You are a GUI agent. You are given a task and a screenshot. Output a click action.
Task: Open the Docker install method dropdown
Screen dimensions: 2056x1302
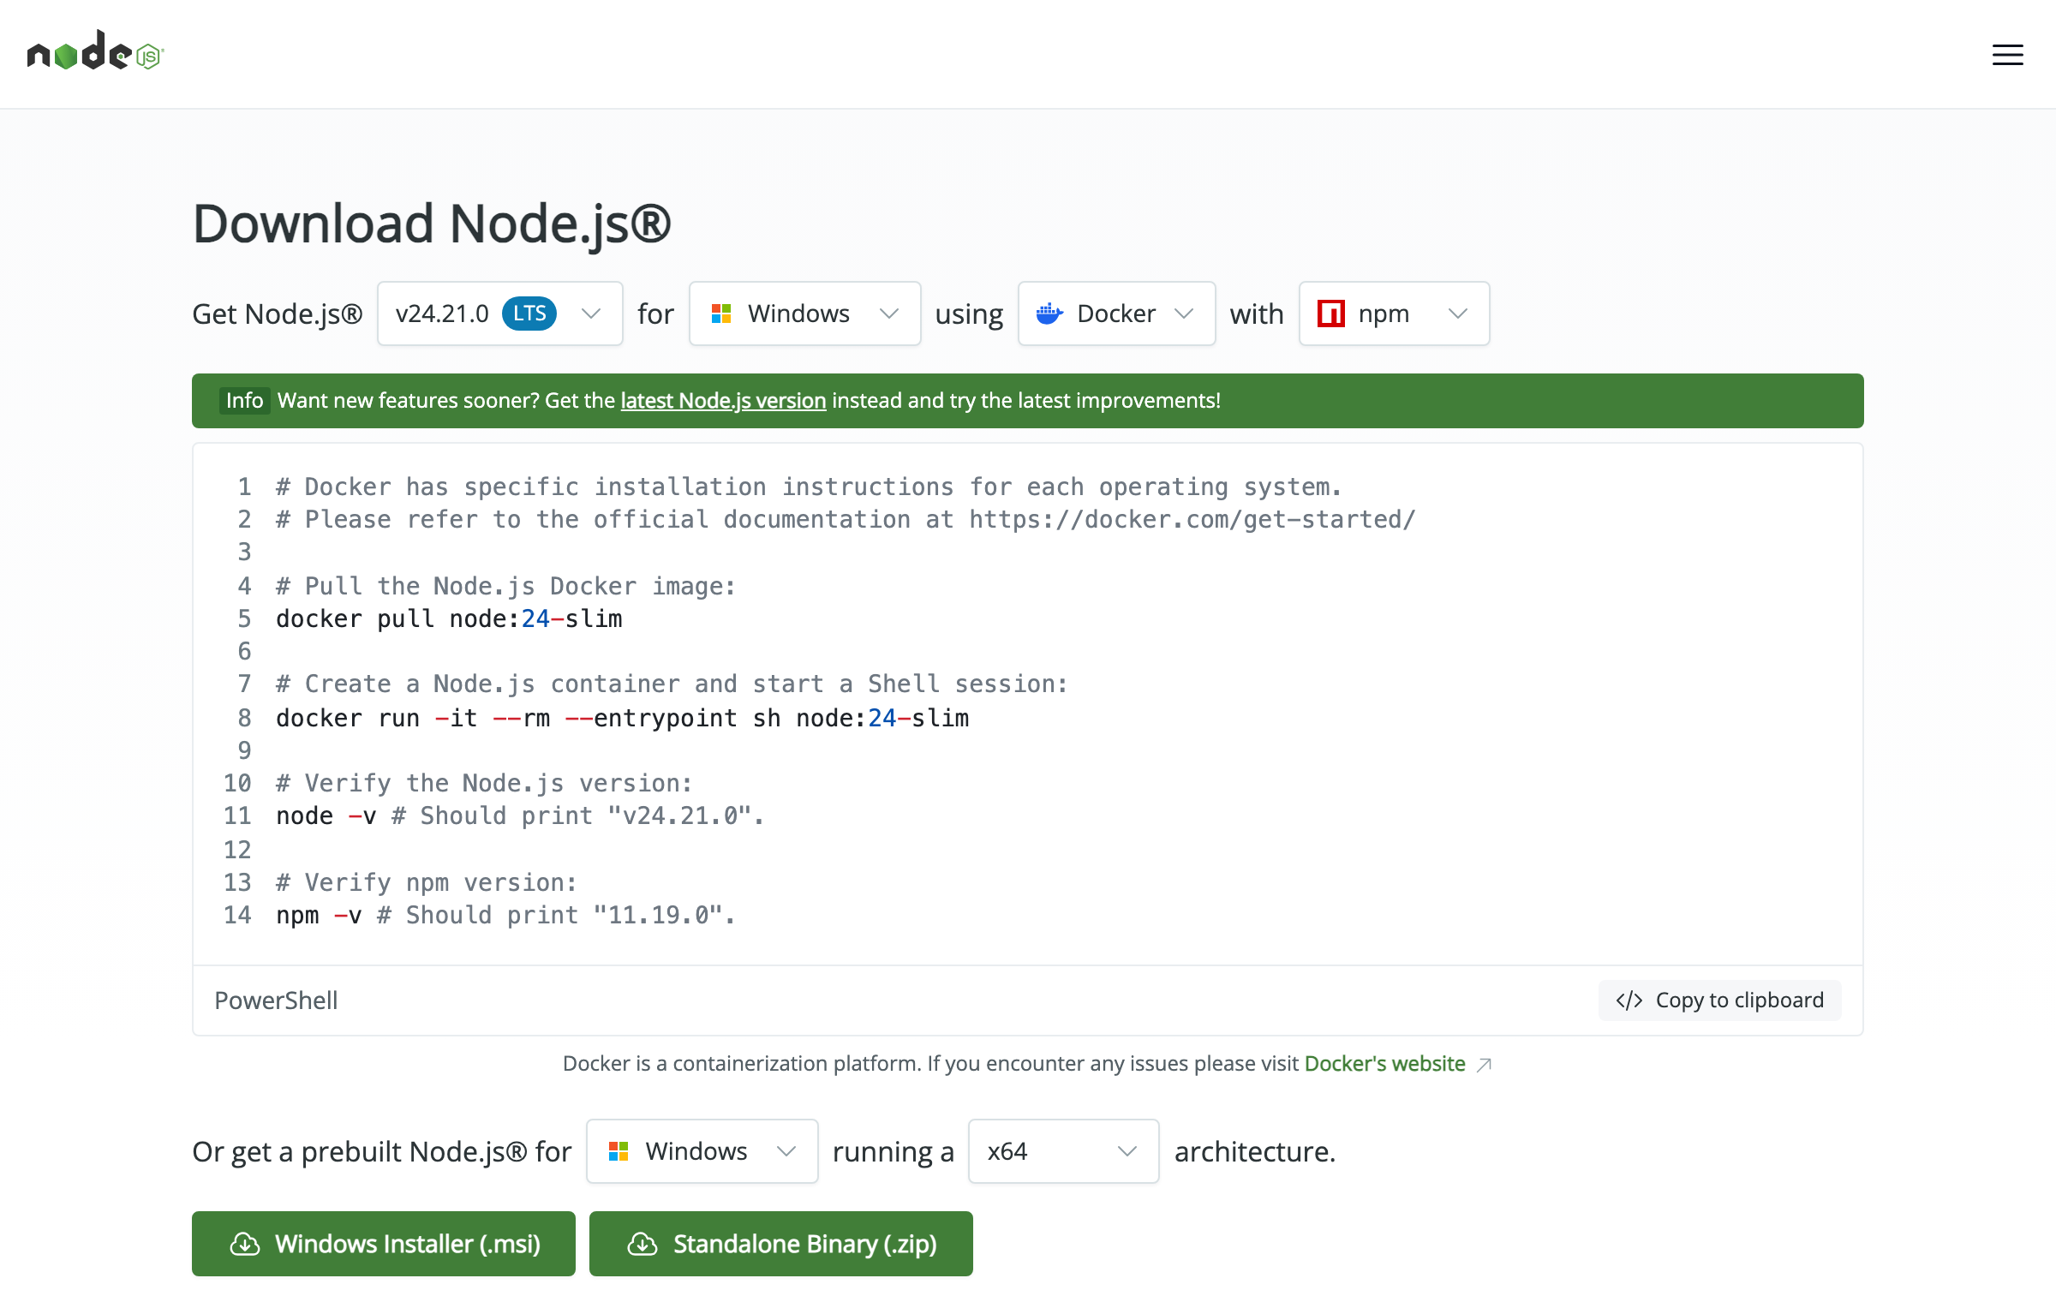tap(1116, 314)
